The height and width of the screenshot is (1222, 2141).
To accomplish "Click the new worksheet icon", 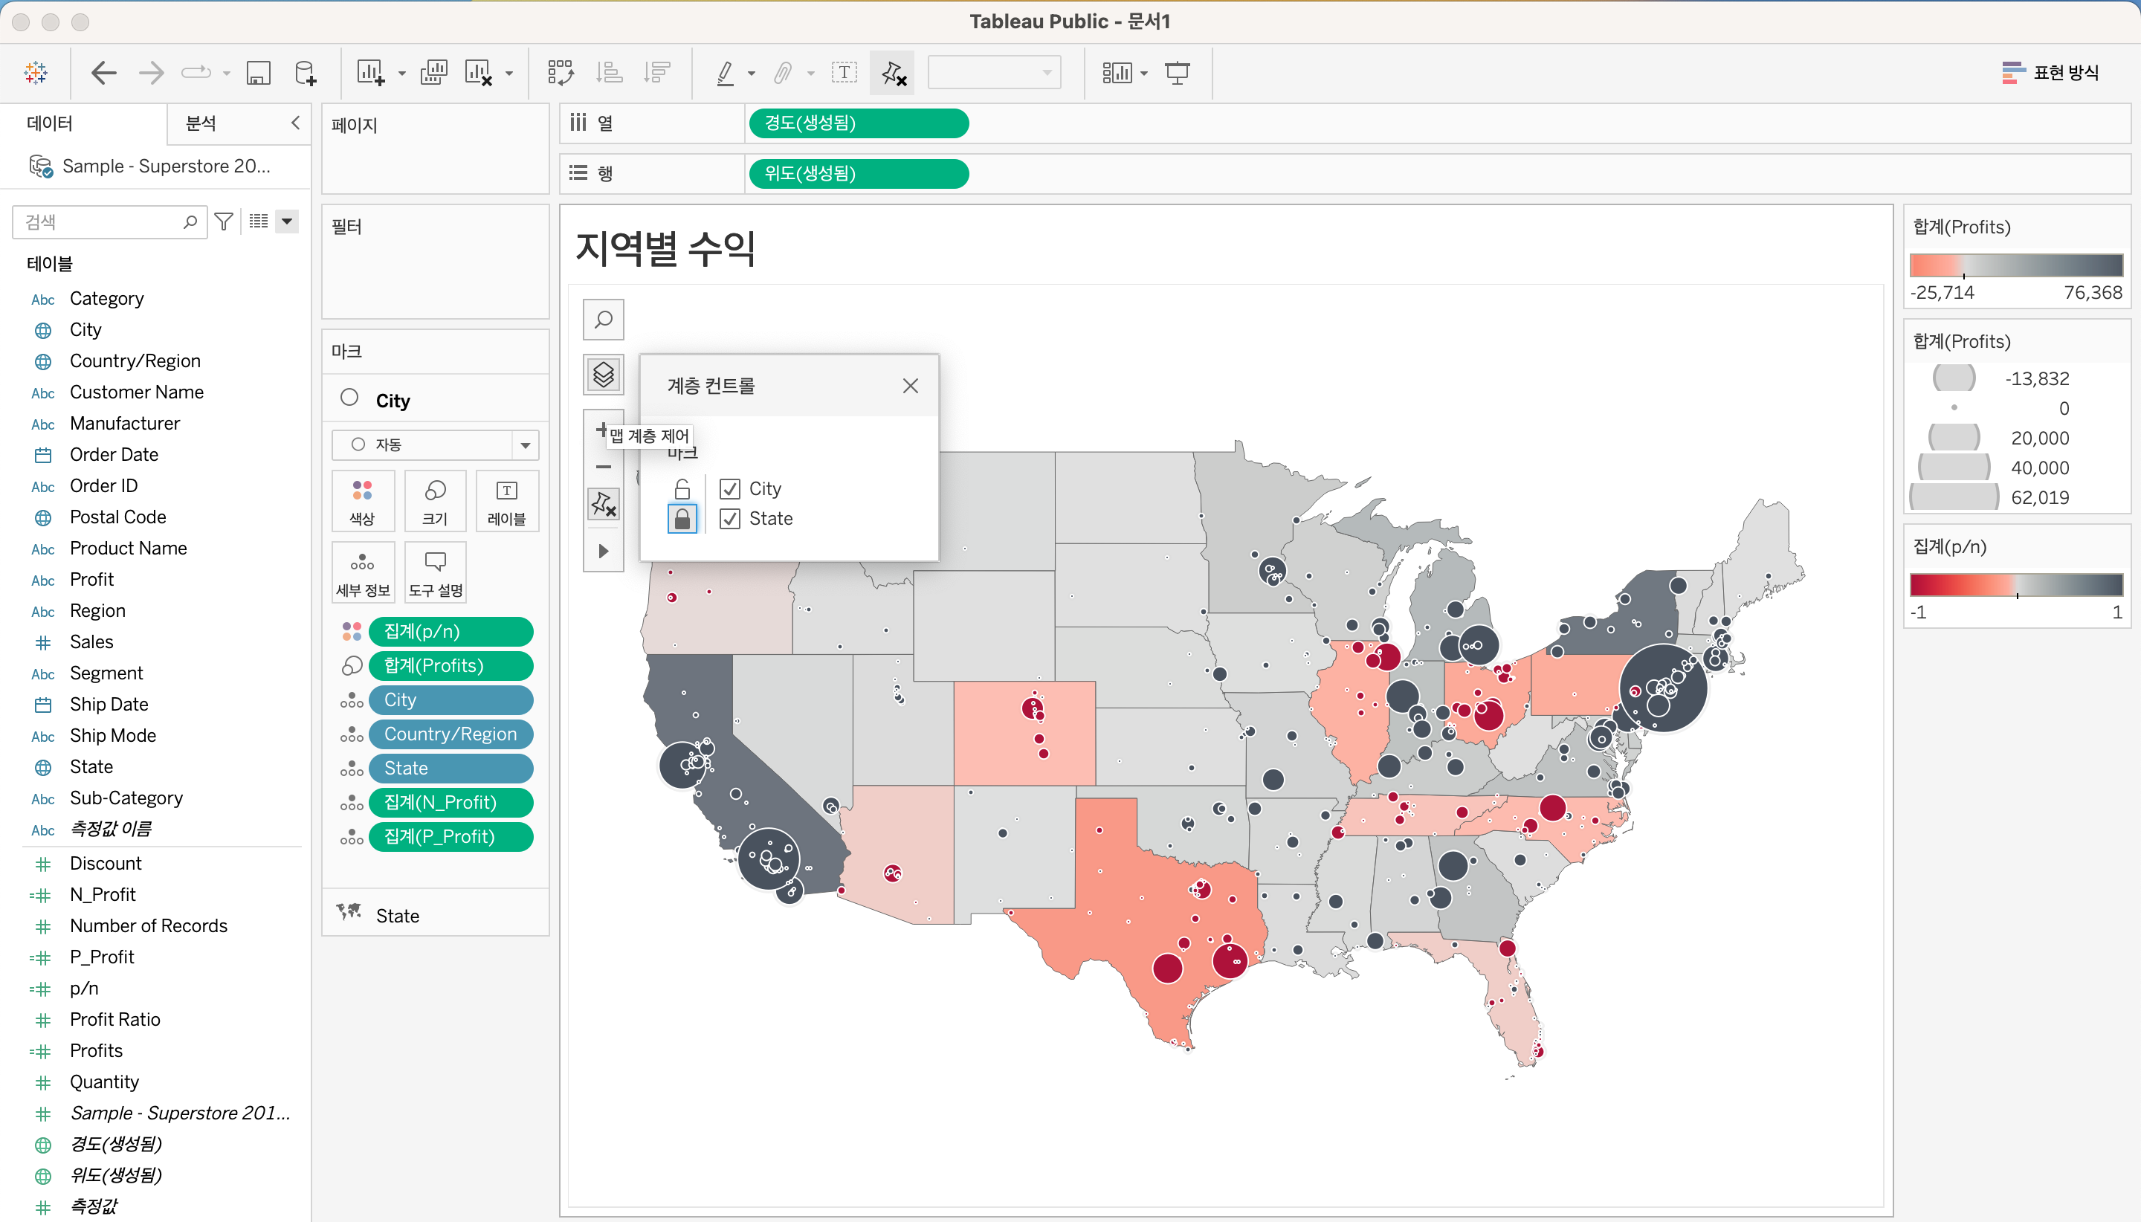I will click(370, 73).
